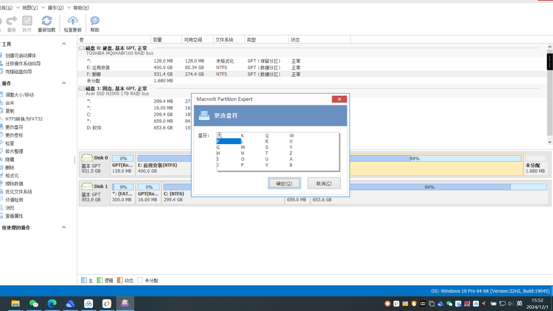The height and width of the screenshot is (311, 553).
Task: Select Format (格式化) operation
Action: tap(12, 176)
